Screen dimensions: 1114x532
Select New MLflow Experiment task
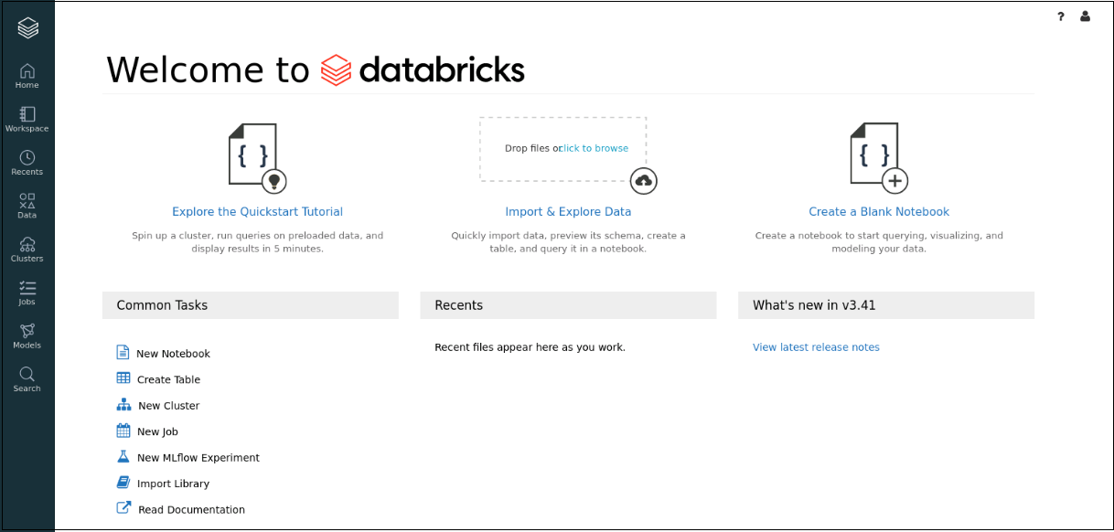click(198, 458)
